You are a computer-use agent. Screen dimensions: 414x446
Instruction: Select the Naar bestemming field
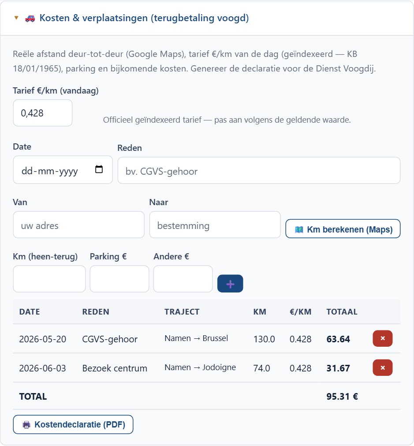215,225
